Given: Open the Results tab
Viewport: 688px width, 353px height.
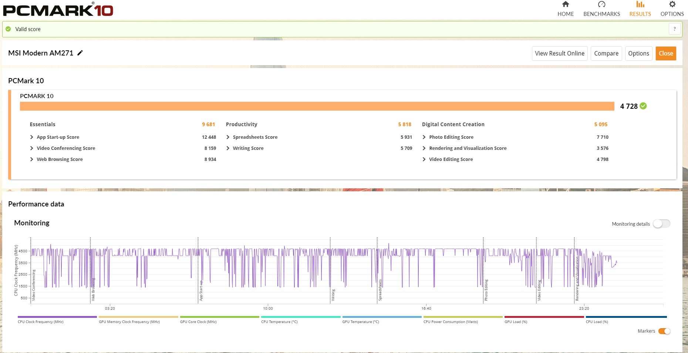Looking at the screenshot, I should coord(640,9).
